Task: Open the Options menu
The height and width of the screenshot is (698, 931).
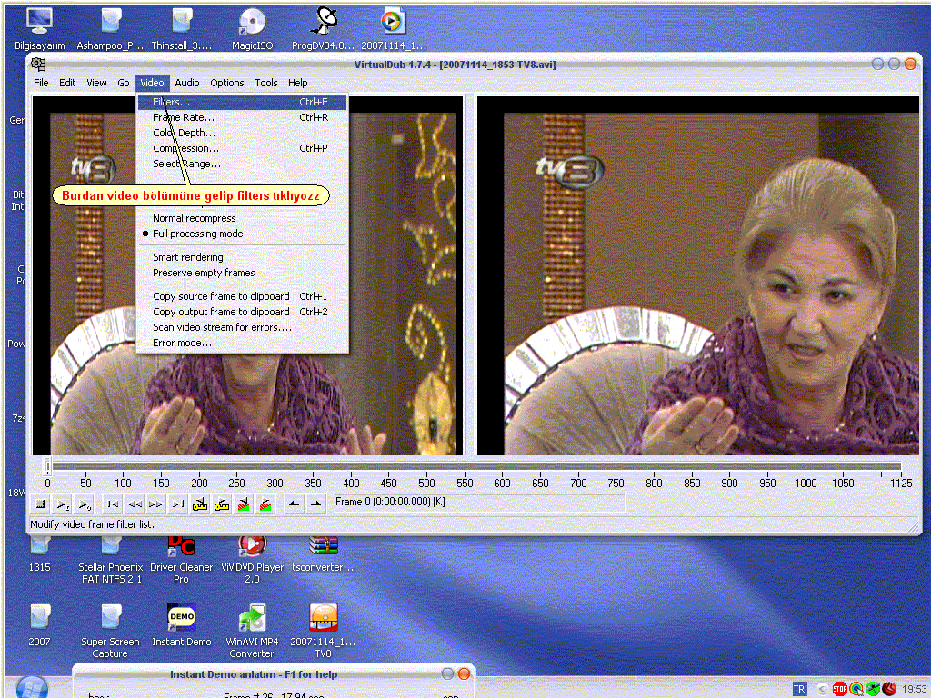Action: coord(226,83)
